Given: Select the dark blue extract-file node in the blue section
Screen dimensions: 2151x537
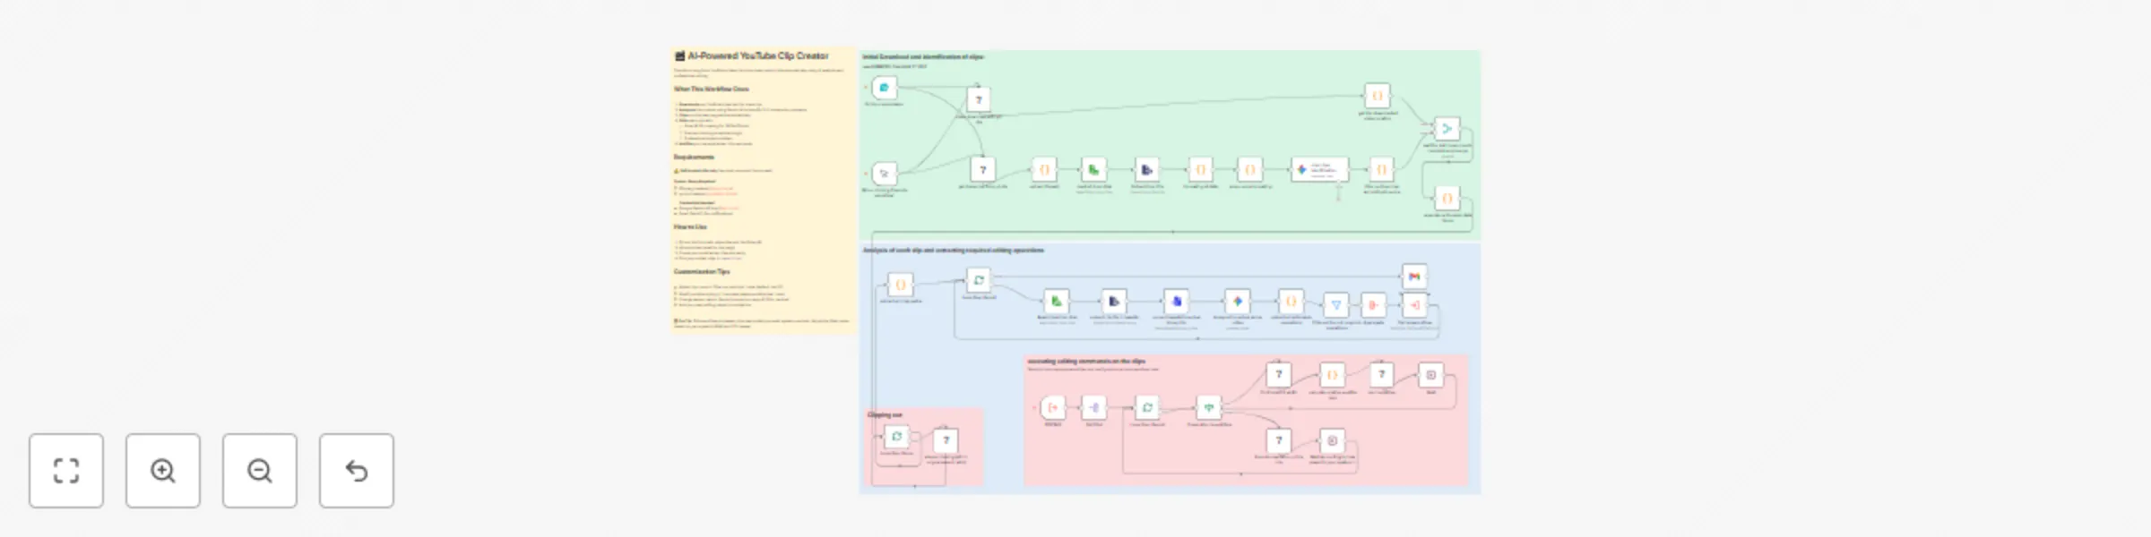Looking at the screenshot, I should [1113, 302].
